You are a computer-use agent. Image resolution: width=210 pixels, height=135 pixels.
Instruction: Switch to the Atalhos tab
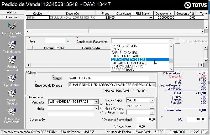pyautogui.click(x=12, y=12)
